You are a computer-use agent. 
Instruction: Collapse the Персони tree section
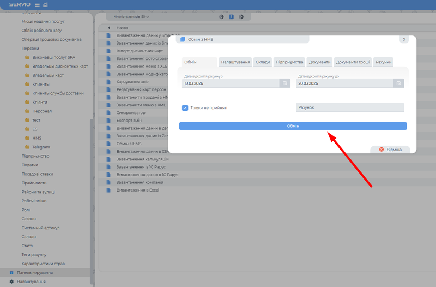point(30,49)
